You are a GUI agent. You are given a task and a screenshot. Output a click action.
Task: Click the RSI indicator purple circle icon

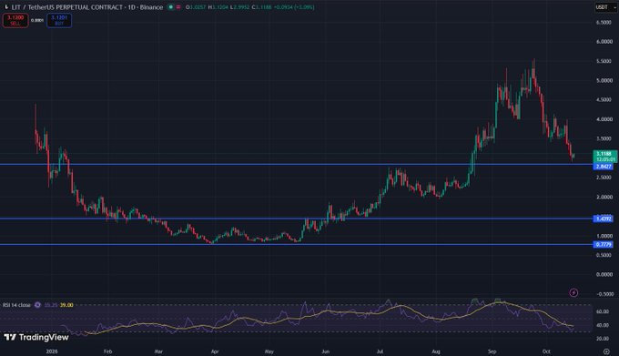tap(37, 305)
